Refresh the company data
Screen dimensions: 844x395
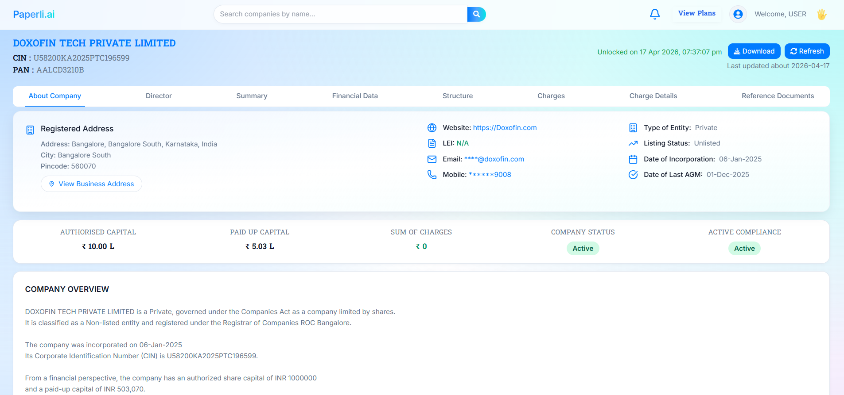(807, 51)
